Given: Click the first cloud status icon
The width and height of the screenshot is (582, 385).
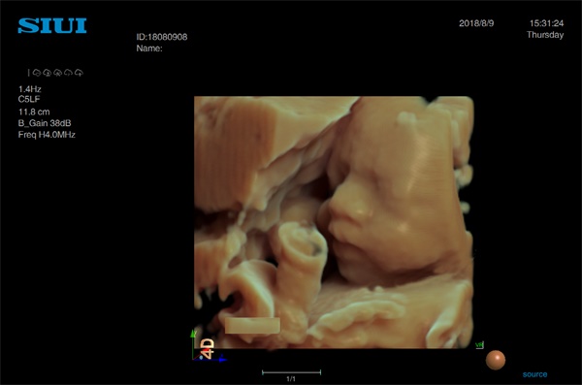Looking at the screenshot, I should (x=37, y=73).
